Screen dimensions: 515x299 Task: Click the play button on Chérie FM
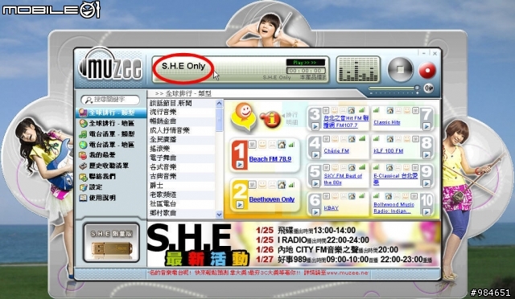[315, 155]
